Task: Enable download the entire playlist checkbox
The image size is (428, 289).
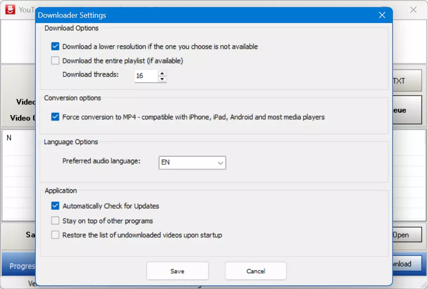Action: 55,61
